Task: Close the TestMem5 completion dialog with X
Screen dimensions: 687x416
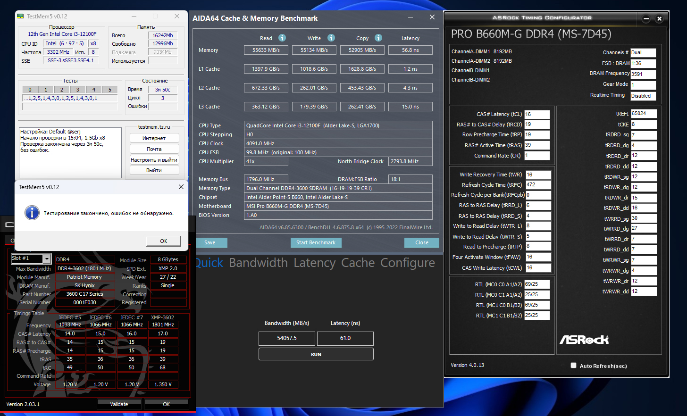Action: (x=181, y=187)
